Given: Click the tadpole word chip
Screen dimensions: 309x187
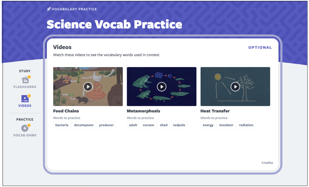Looking at the screenshot, I should 179,125.
